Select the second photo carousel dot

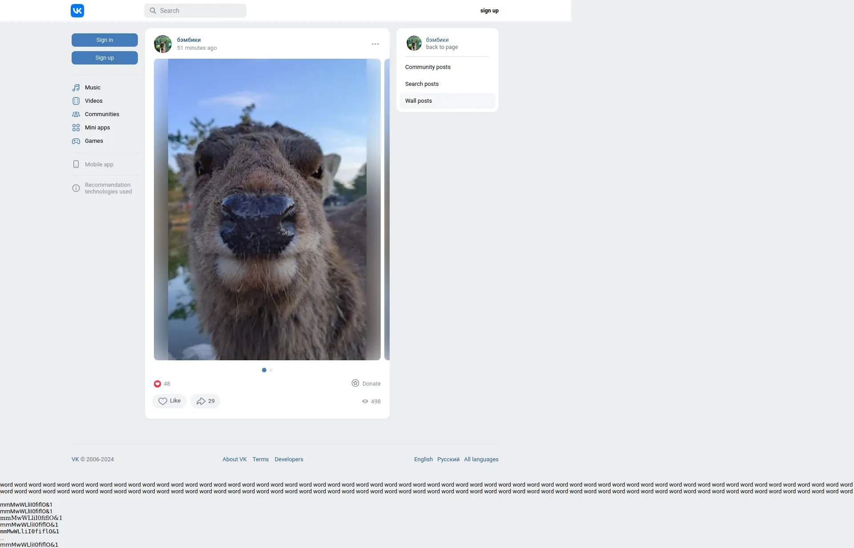(x=271, y=370)
